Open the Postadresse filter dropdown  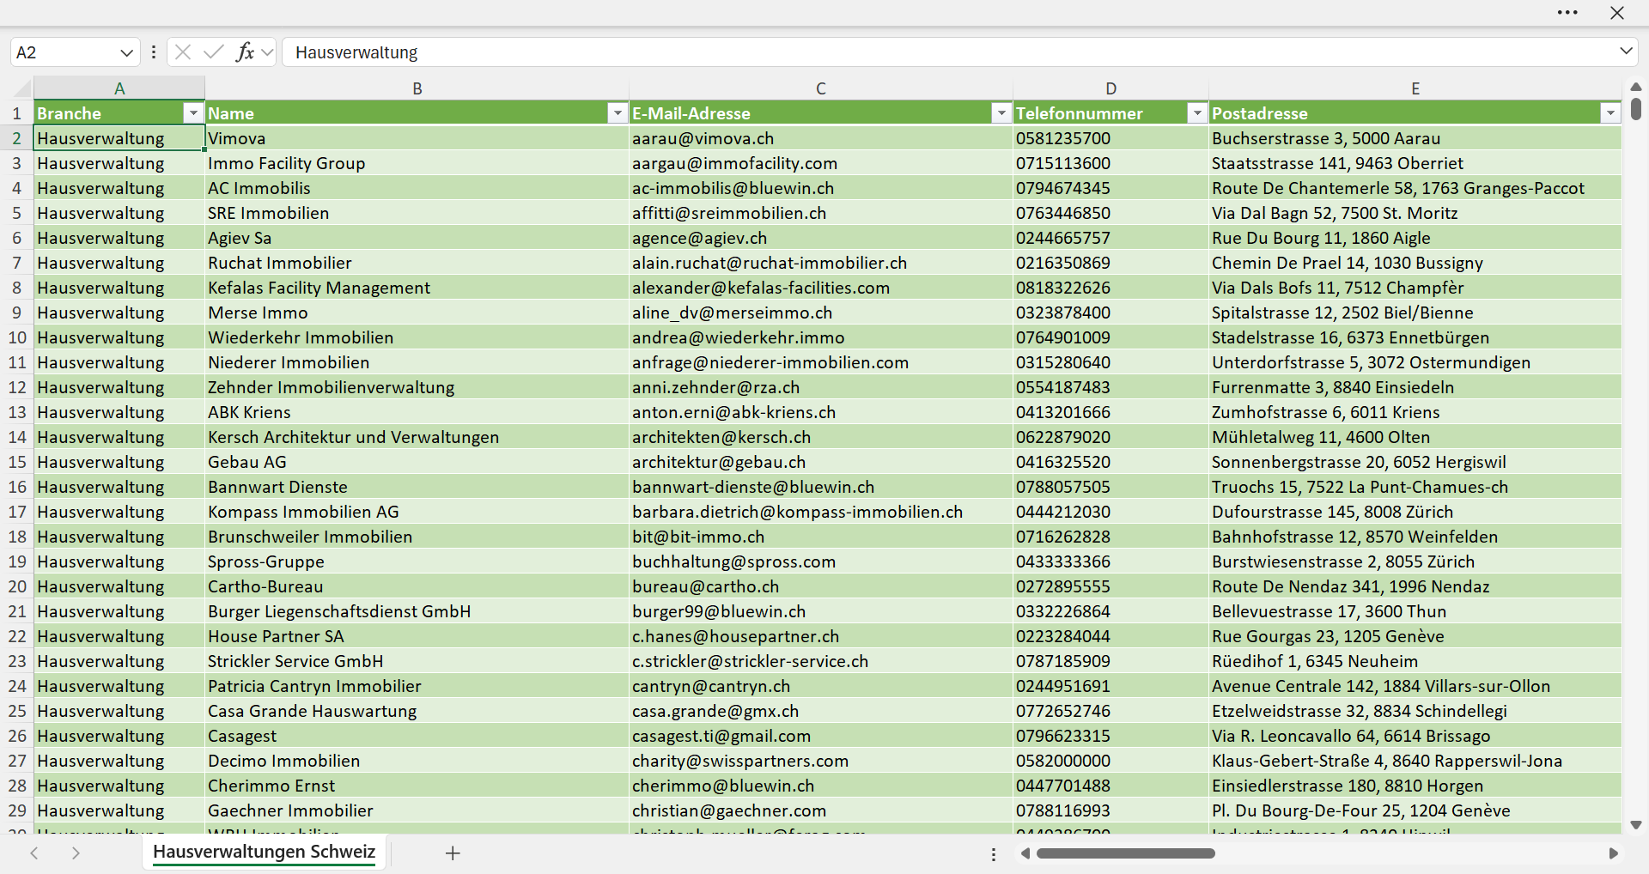click(1610, 113)
